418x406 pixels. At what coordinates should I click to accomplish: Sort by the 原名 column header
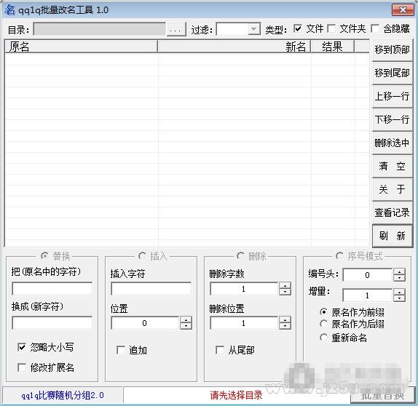81,47
